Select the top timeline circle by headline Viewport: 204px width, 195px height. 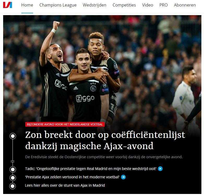tap(13, 136)
